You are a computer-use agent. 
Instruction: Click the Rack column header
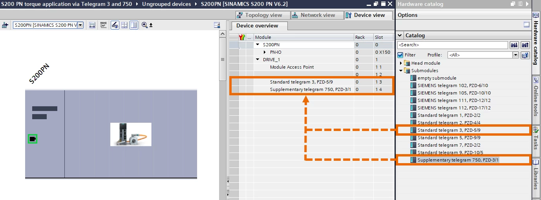click(364, 37)
